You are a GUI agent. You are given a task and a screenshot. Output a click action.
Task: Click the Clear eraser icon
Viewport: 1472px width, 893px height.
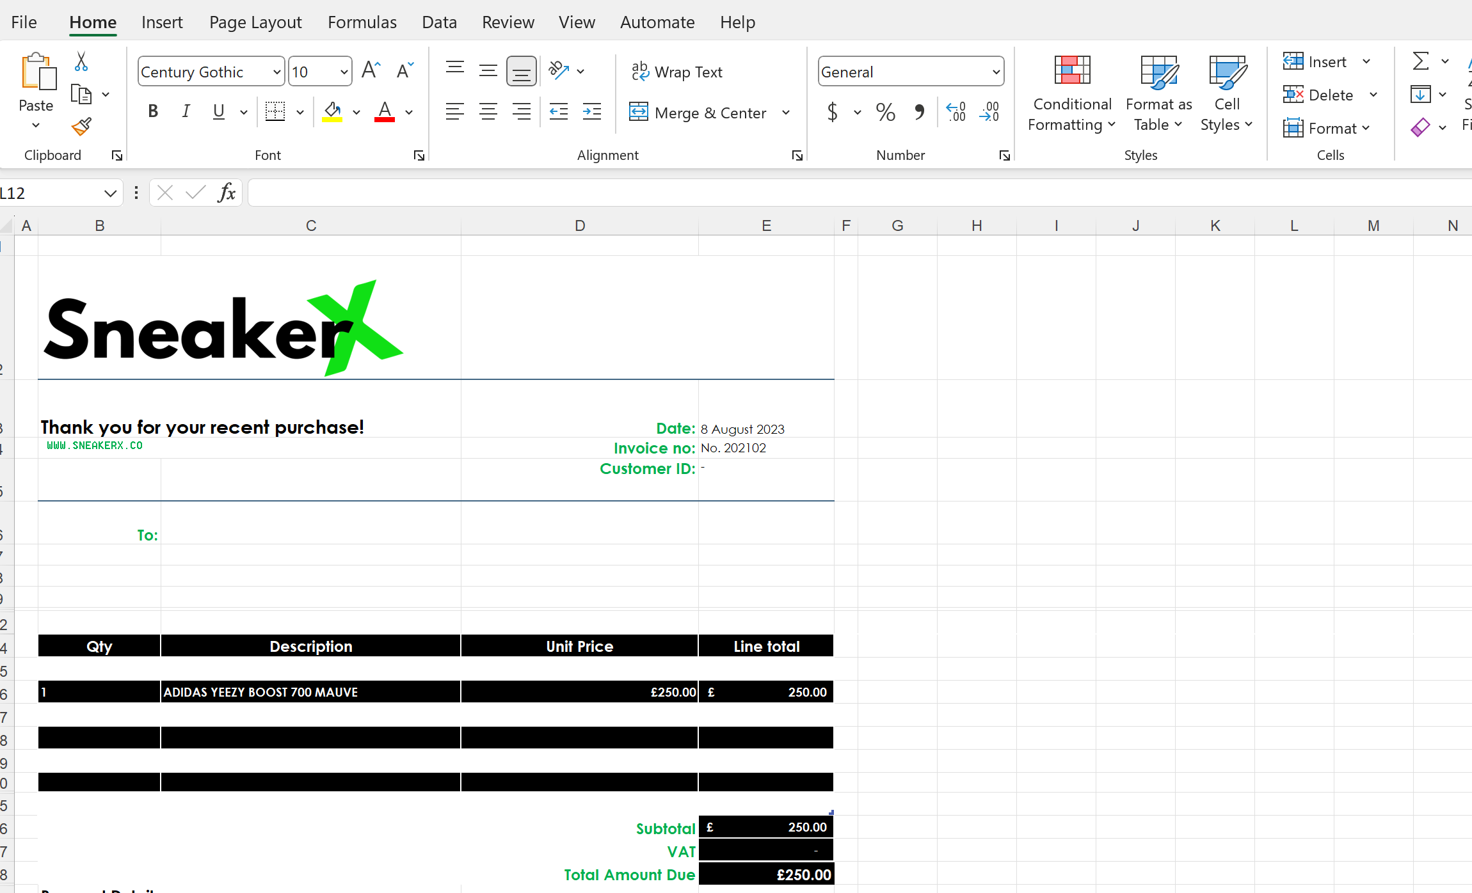1420,127
